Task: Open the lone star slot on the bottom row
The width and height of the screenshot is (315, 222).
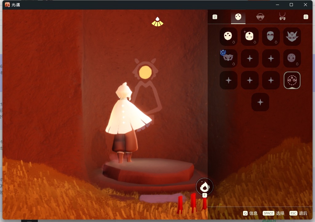Action: click(x=260, y=102)
